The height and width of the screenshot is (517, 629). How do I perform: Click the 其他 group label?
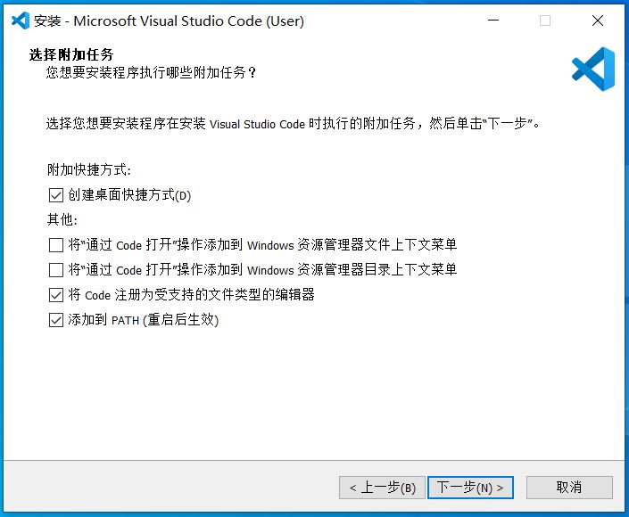pos(62,219)
